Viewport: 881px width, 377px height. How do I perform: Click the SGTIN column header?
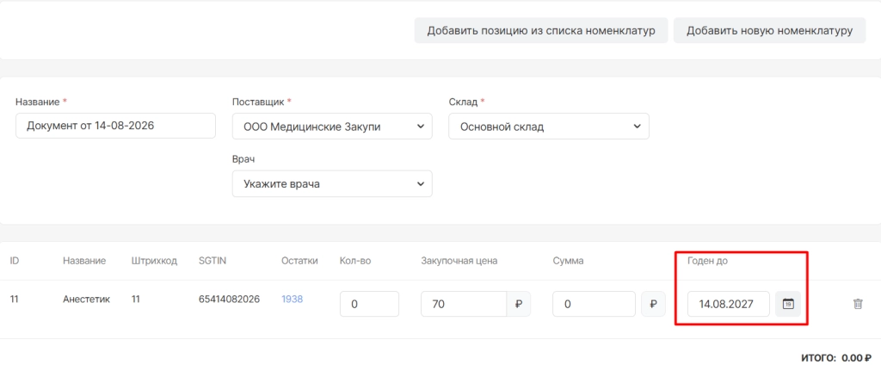(x=211, y=261)
